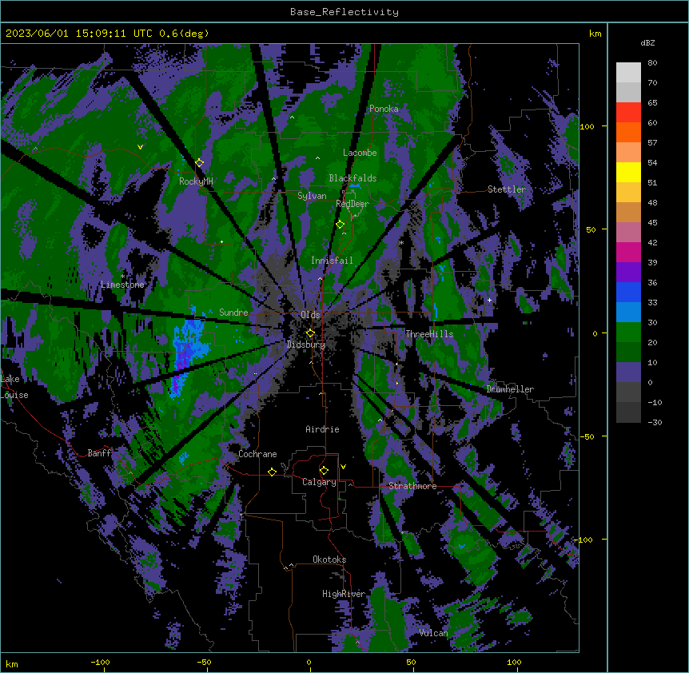Click the 50 tick on bottom axis
Image resolution: width=689 pixels, height=673 pixels.
tap(411, 662)
